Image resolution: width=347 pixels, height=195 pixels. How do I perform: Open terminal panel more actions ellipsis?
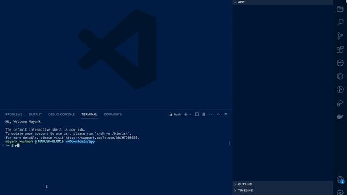(x=211, y=114)
